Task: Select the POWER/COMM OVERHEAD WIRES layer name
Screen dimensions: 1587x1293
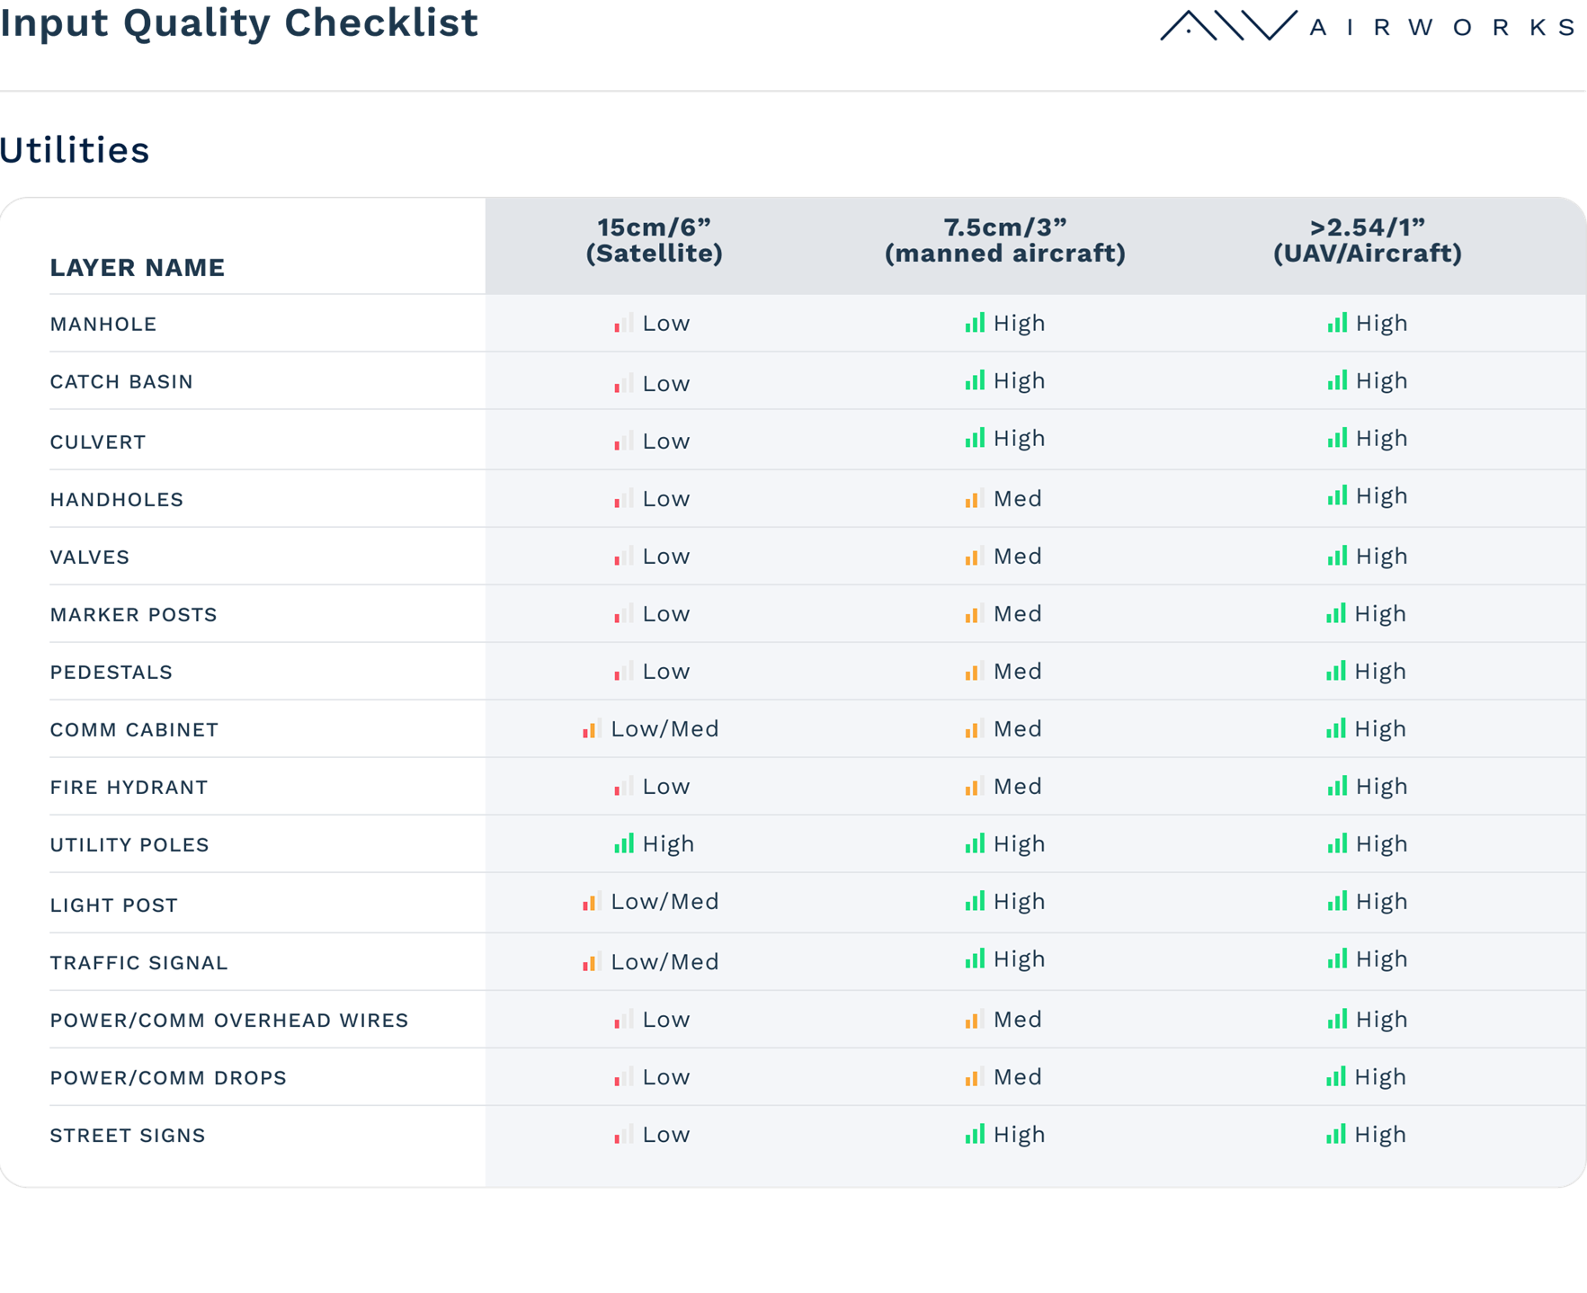Action: 228,1020
